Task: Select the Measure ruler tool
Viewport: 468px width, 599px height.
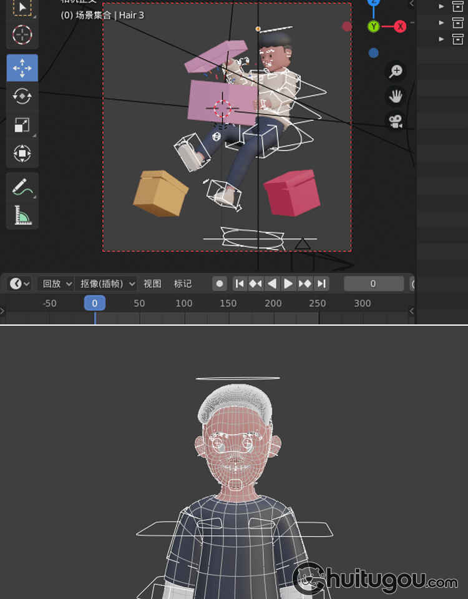Action: coord(22,215)
